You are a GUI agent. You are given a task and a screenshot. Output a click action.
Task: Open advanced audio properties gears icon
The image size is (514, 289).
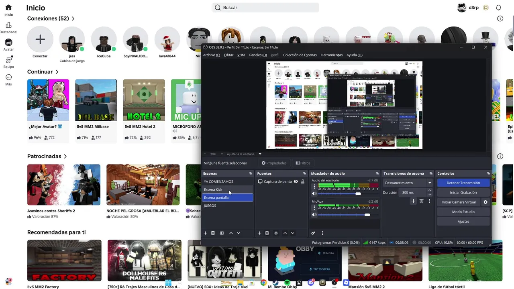[x=313, y=233]
